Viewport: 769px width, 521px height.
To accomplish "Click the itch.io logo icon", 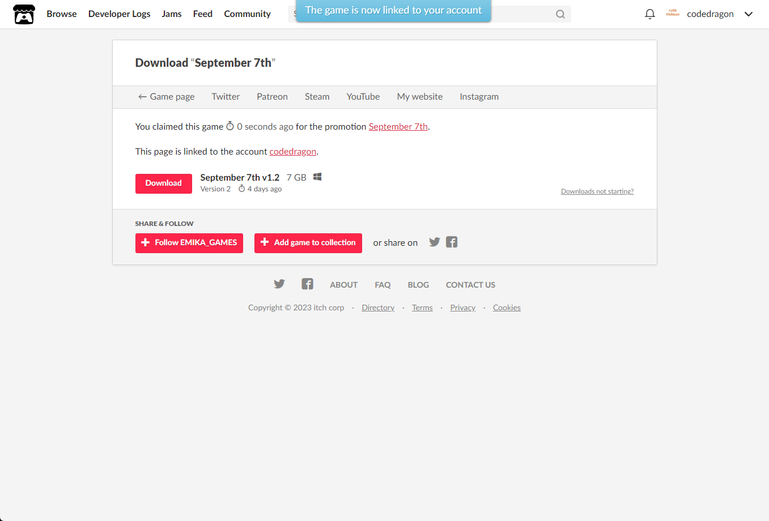I will click(x=24, y=14).
